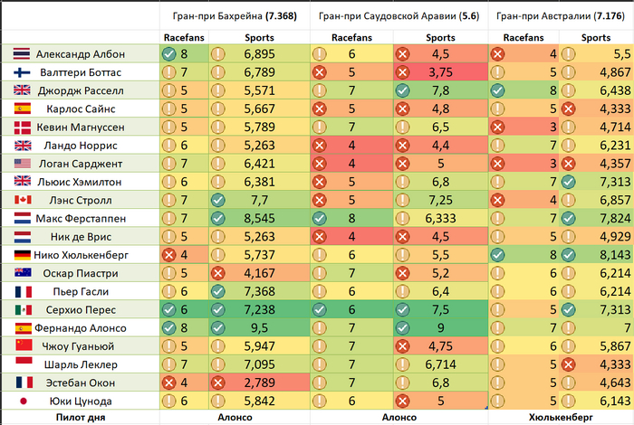Click the yellow exclamation icon beside 6,895
Viewport: 634px width, 425px height.
(x=217, y=54)
